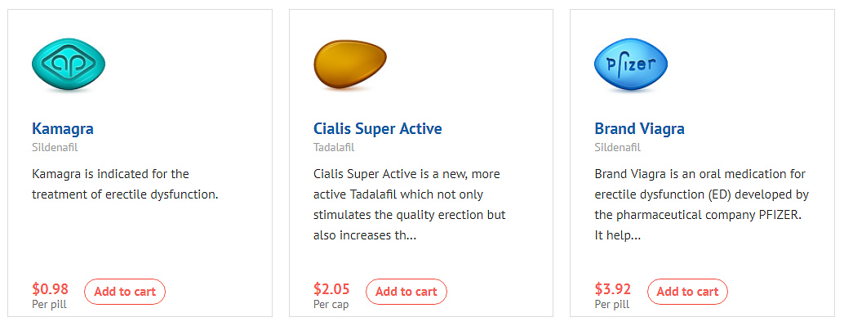
Task: Add Kamagra to cart
Action: click(x=125, y=292)
